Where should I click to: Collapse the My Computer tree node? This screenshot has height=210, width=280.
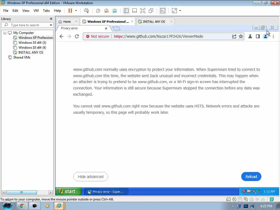[x=5, y=33]
